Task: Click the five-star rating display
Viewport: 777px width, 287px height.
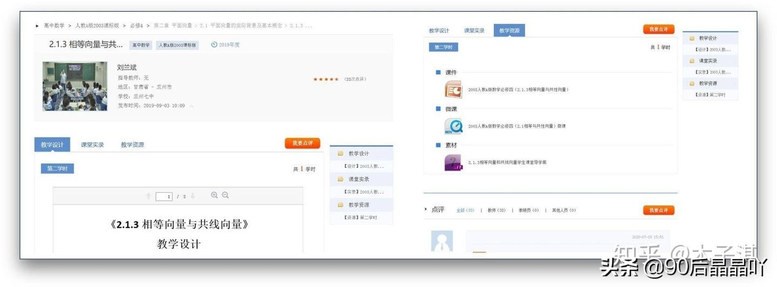Action: tap(326, 79)
